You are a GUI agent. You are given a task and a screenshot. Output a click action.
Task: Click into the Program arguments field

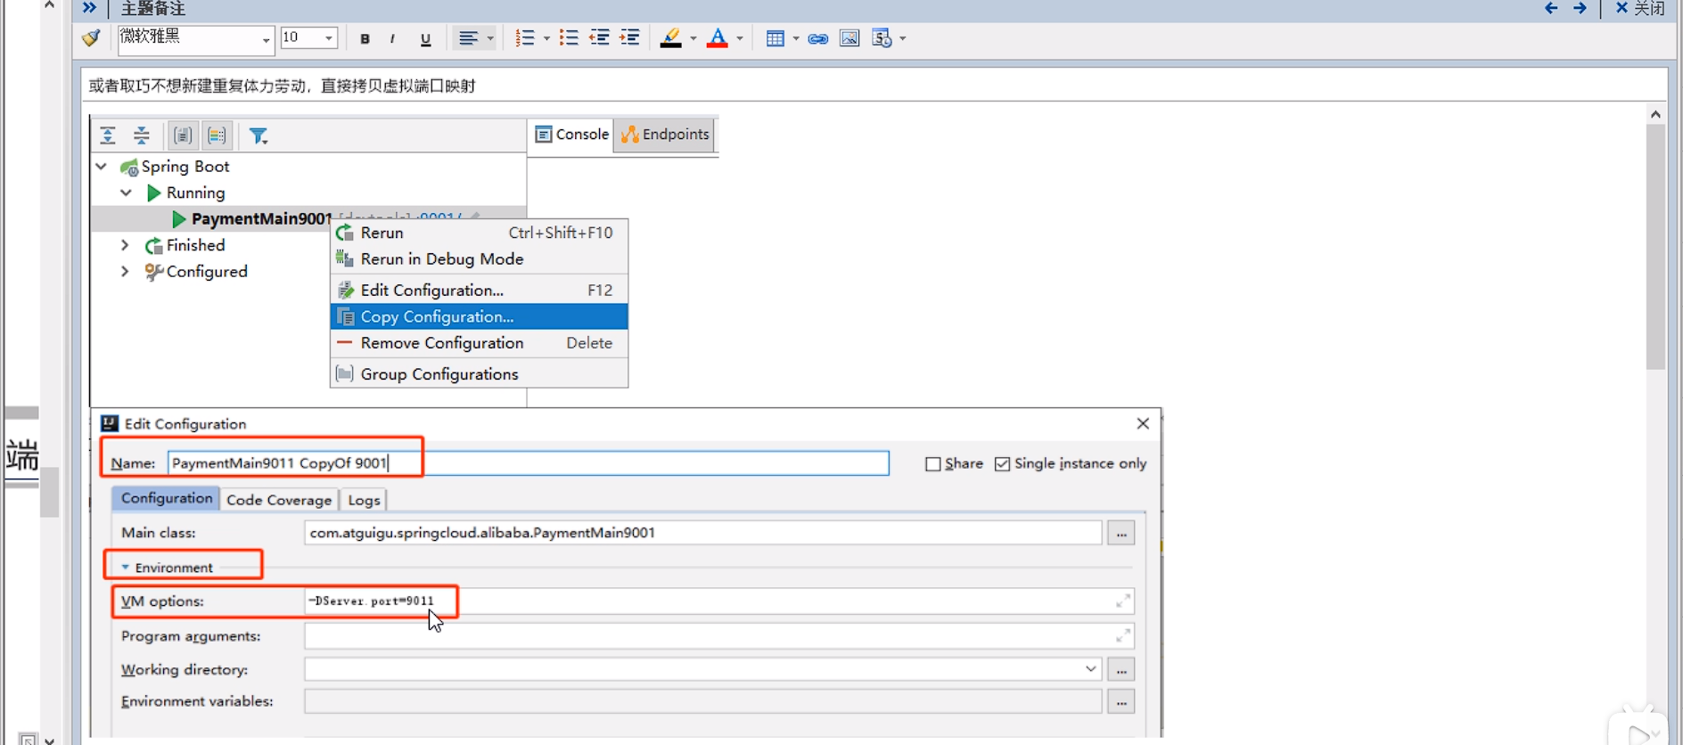[x=704, y=636]
